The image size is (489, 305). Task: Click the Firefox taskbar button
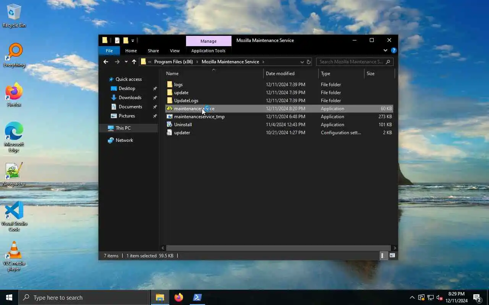point(178,297)
